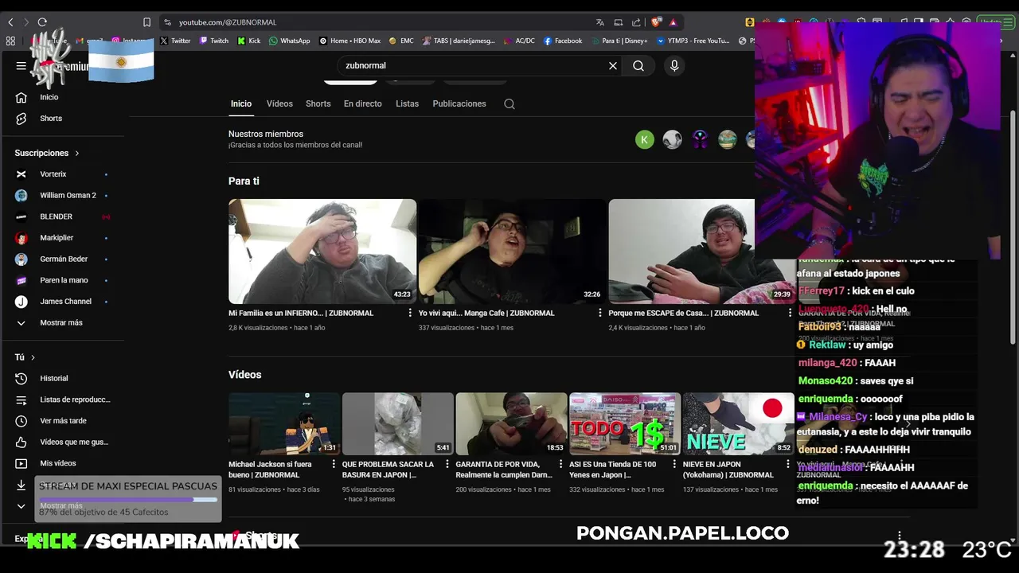Expand Mostrar más under subscriptions
Viewport: 1019px width, 573px height.
(63, 323)
